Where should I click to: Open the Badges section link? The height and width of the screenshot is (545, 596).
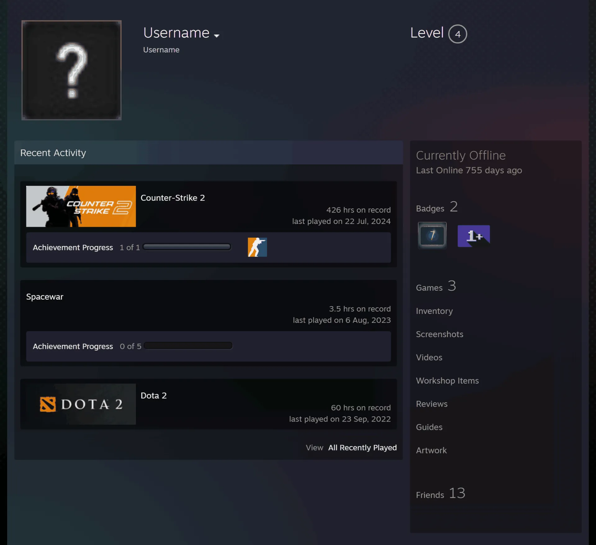pos(437,207)
